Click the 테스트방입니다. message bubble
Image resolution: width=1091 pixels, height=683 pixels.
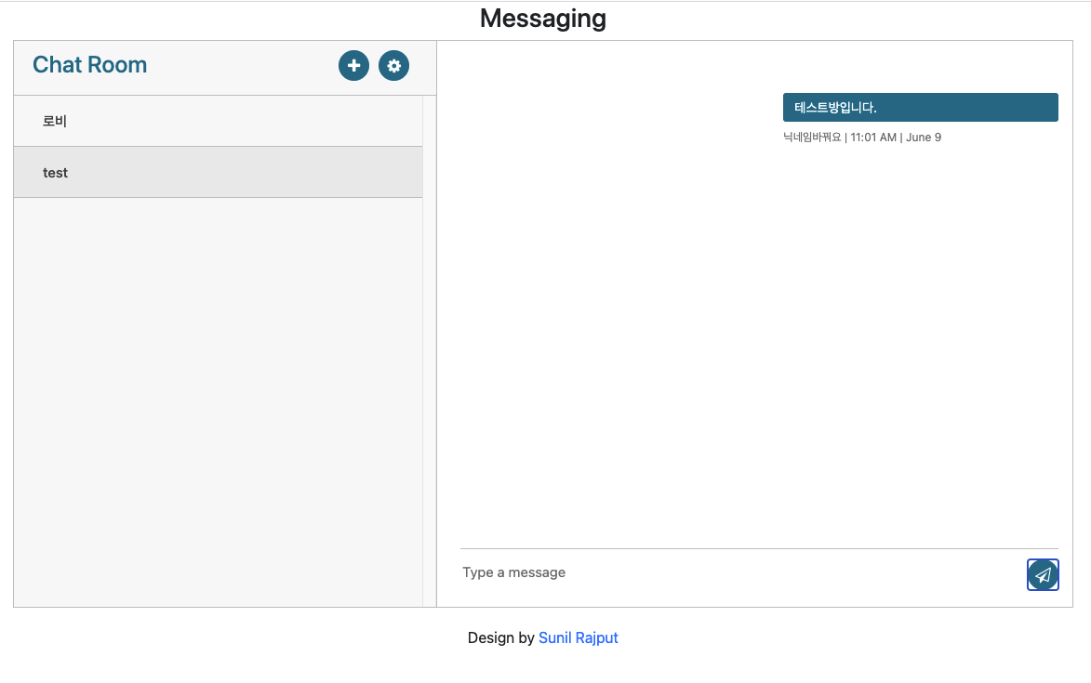tap(920, 107)
